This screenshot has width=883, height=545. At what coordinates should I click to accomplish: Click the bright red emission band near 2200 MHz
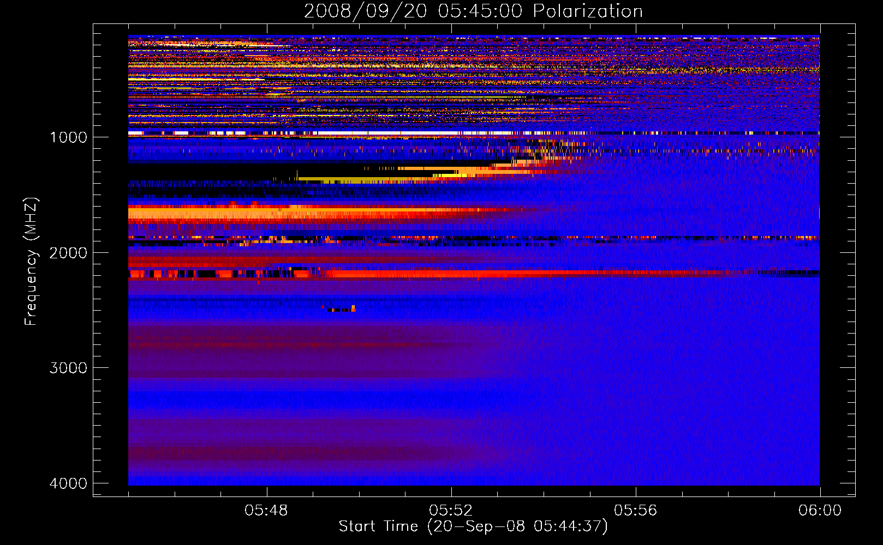pos(474,274)
